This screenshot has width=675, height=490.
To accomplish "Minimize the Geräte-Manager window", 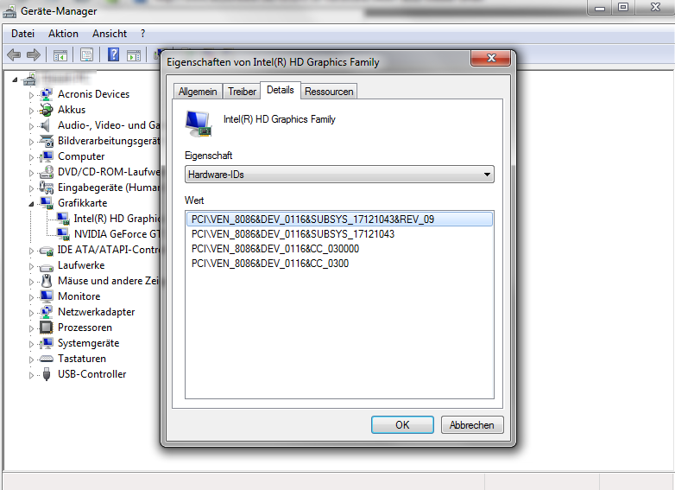I will click(x=600, y=7).
